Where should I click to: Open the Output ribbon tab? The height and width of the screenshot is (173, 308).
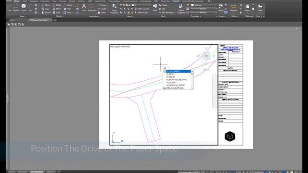[72, 1]
